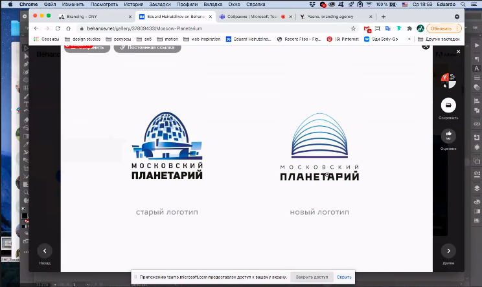Open the project owner avatar on Behance

[448, 81]
